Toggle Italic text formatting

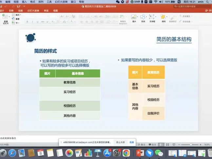point(32,22)
